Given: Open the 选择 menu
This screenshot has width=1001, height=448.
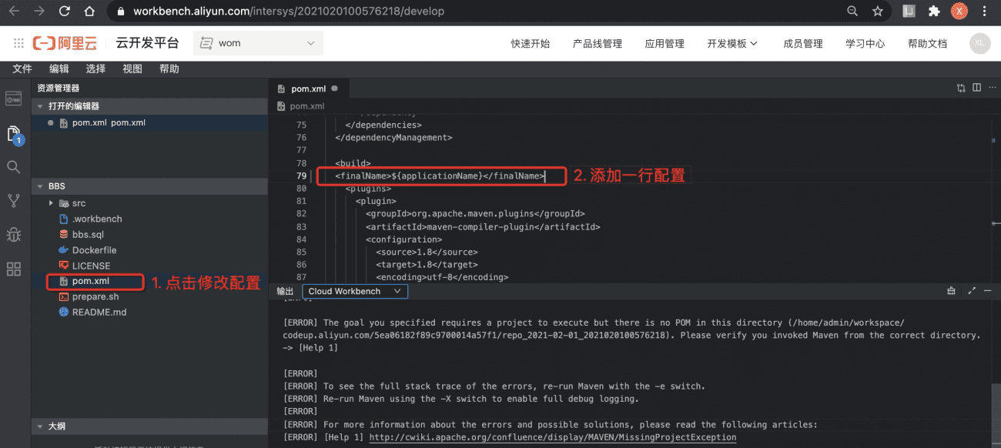Looking at the screenshot, I should pos(95,69).
